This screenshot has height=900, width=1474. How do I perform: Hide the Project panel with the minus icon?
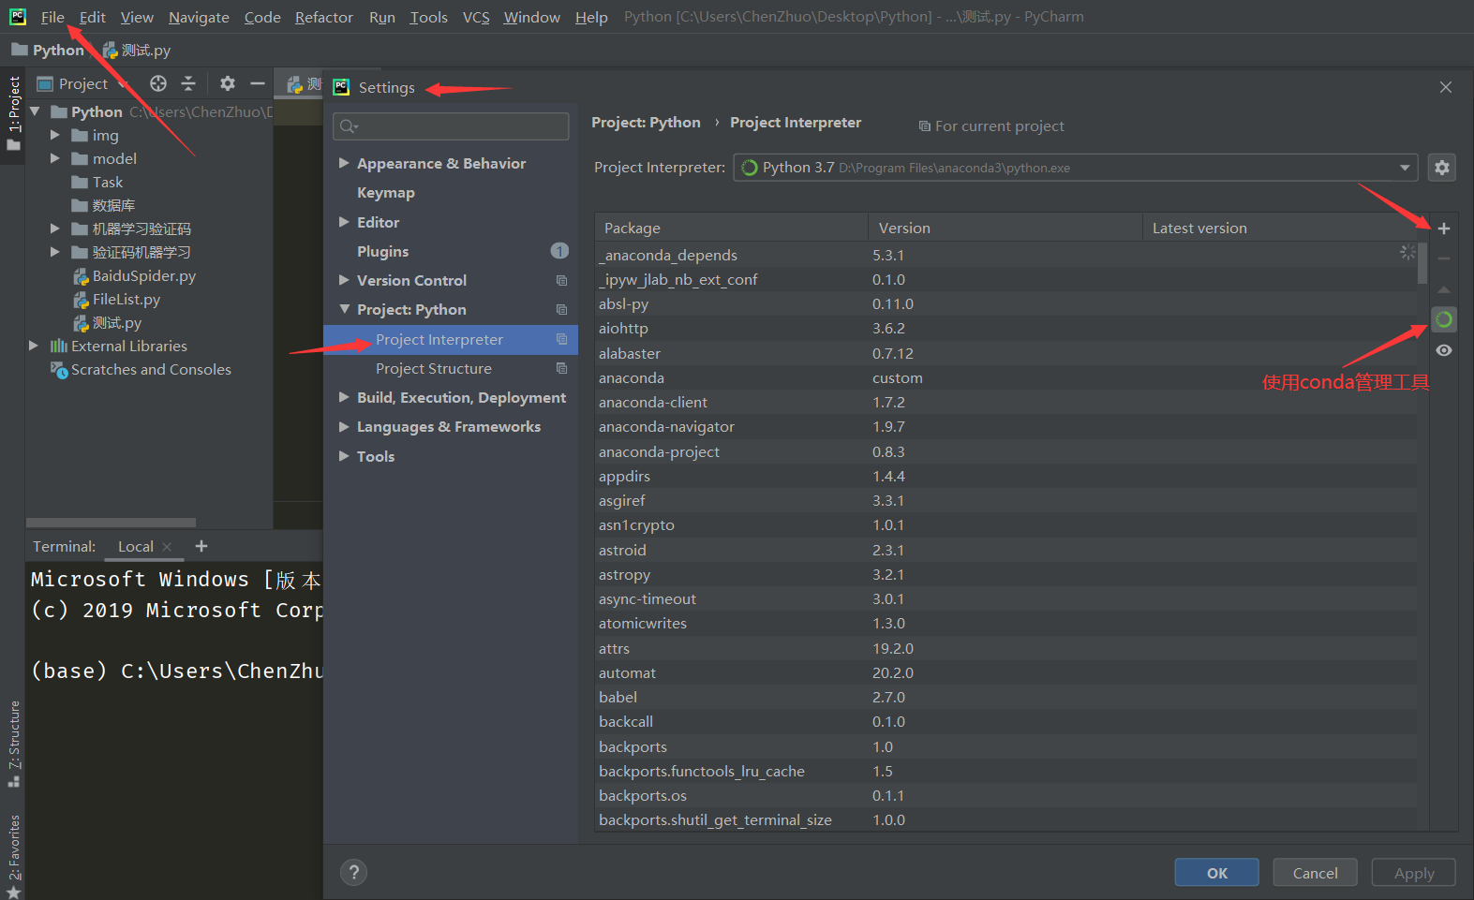tap(258, 84)
